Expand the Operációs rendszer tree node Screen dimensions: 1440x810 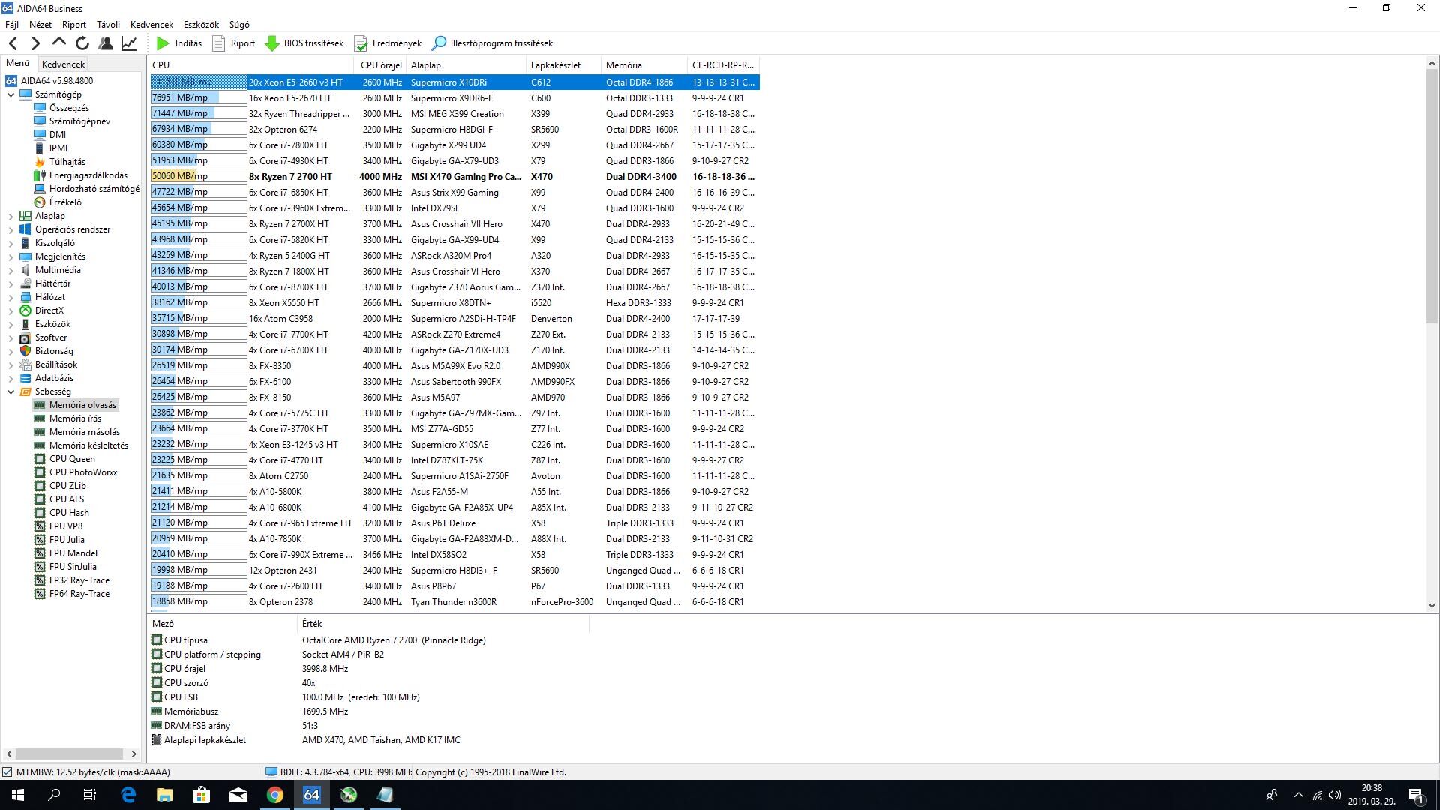tap(10, 229)
